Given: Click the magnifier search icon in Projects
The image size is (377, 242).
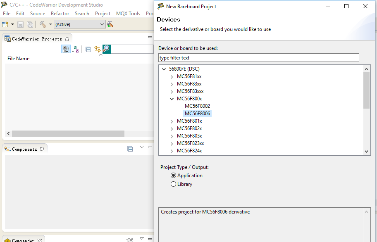Looking at the screenshot, I should (x=106, y=49).
